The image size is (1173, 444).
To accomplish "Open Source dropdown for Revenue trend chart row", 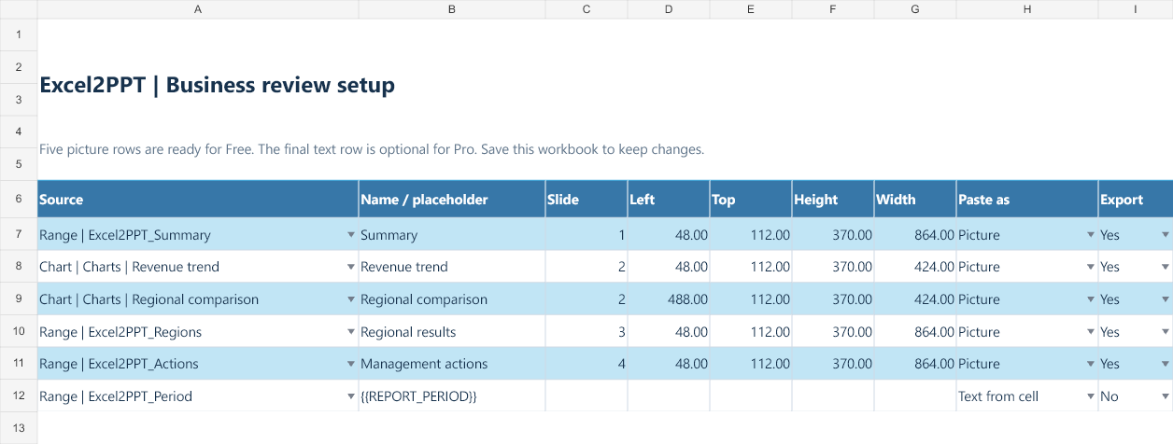I will coord(350,267).
